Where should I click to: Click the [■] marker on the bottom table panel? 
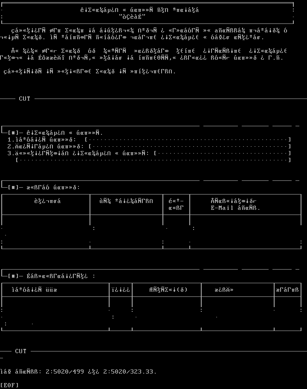click(x=13, y=276)
